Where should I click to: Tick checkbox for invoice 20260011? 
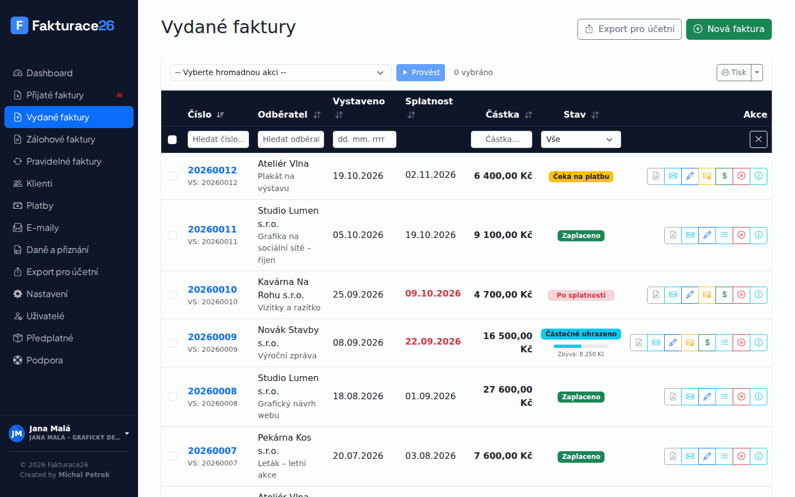click(172, 235)
